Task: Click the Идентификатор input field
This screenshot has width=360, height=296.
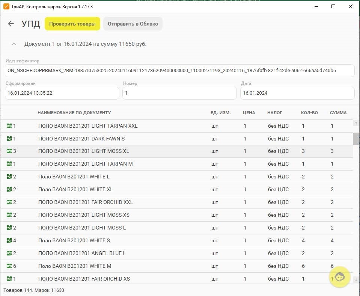Action: pyautogui.click(x=179, y=71)
